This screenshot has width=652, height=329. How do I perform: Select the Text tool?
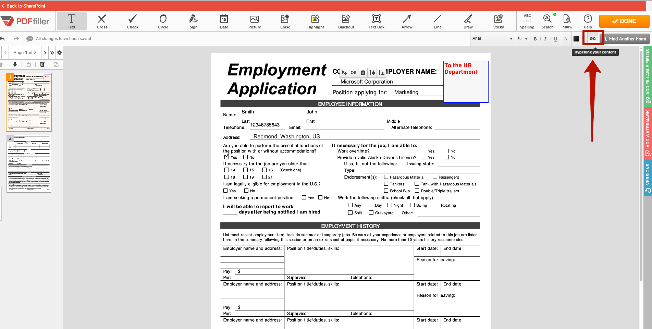(72, 21)
